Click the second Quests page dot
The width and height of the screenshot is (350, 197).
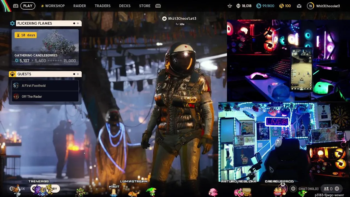pos(78,74)
